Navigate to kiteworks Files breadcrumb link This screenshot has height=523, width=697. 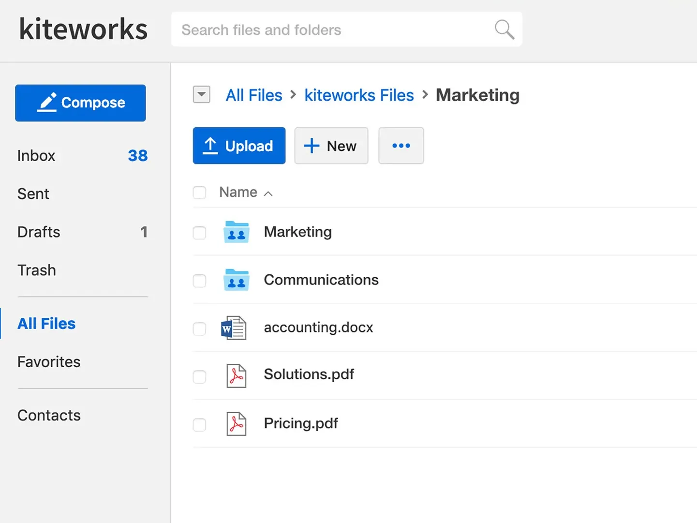[359, 95]
